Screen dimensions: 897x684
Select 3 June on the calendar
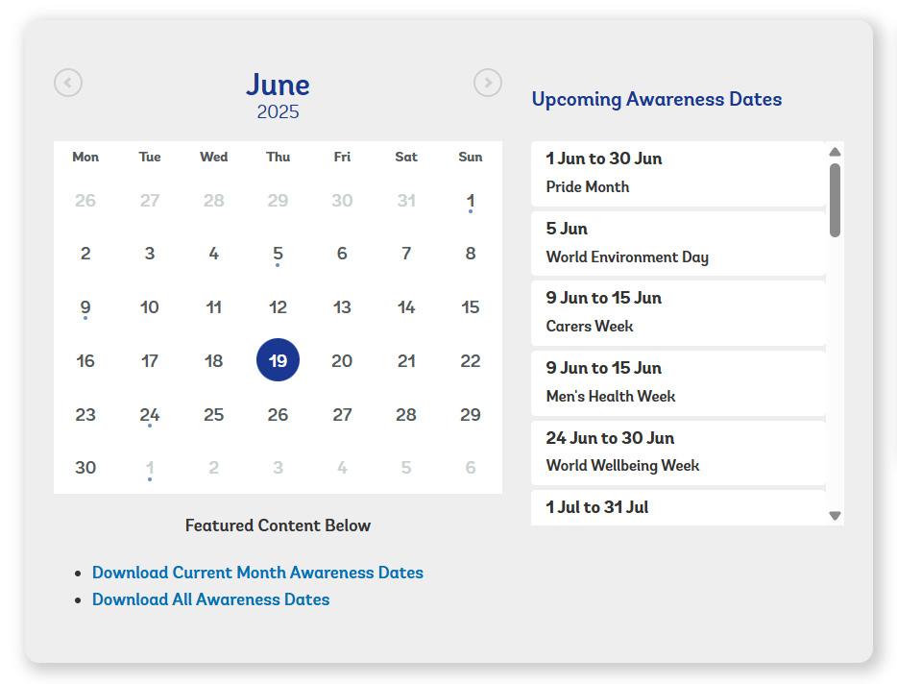(x=150, y=254)
